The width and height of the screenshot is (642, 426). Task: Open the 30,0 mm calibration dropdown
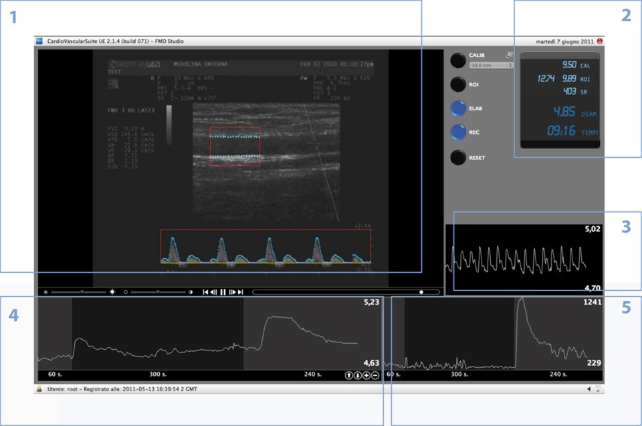[492, 66]
